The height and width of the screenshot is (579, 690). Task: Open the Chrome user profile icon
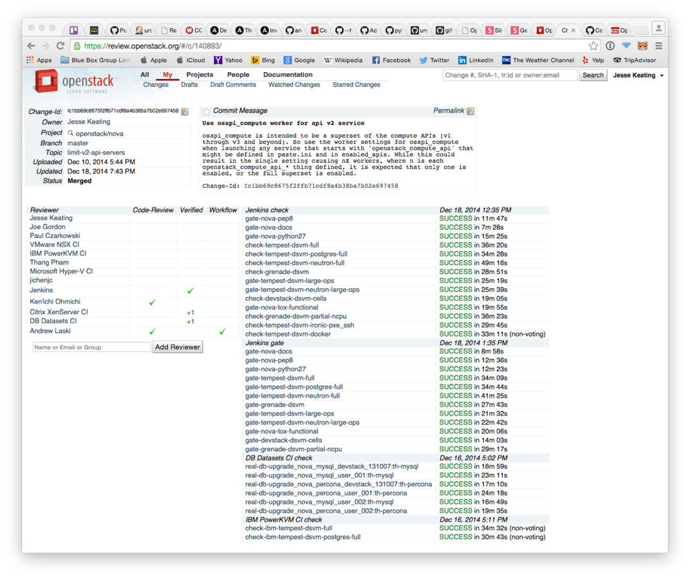pyautogui.click(x=658, y=28)
